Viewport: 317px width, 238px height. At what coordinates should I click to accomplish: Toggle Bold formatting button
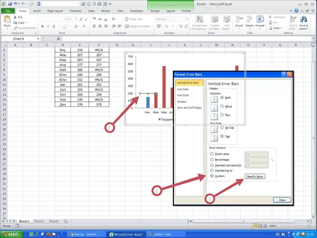(42, 26)
